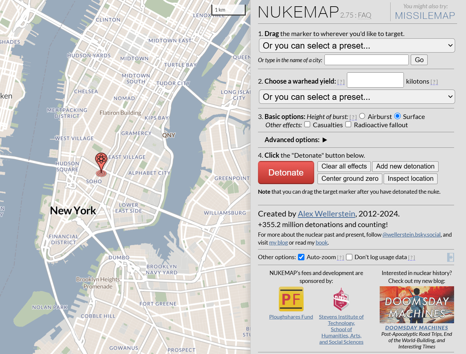
Task: Select the Airburst radio button
Action: pyautogui.click(x=362, y=116)
